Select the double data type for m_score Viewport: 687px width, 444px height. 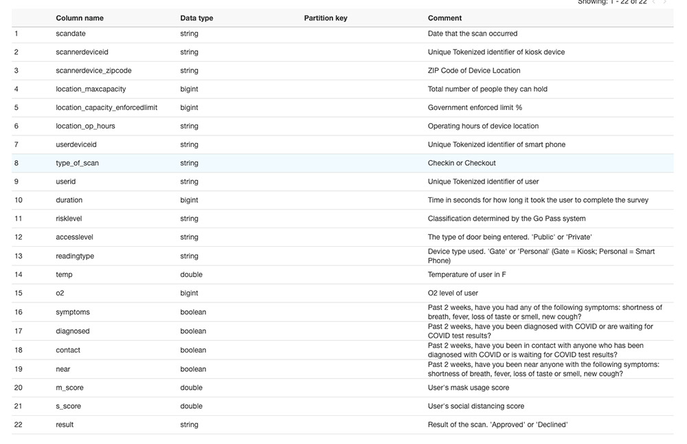pos(192,388)
